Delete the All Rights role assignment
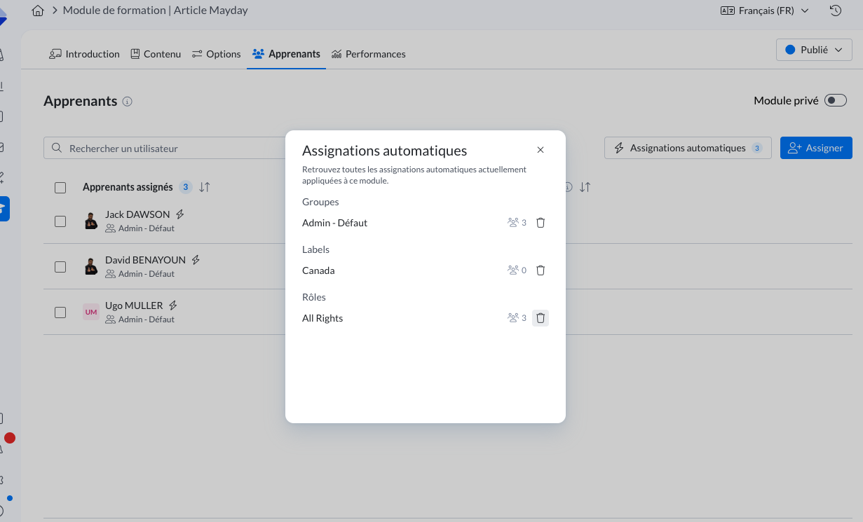 click(x=541, y=318)
